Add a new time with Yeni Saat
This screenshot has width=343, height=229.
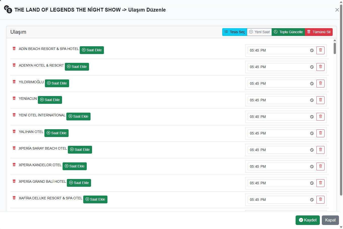pos(259,32)
